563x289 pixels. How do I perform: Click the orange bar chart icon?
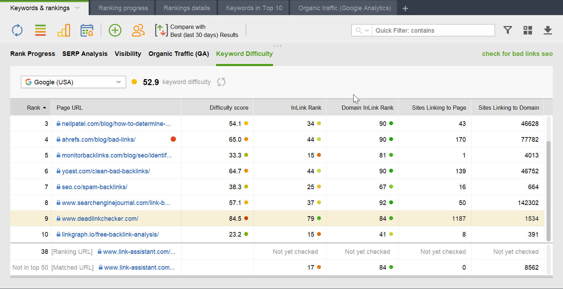(x=64, y=30)
